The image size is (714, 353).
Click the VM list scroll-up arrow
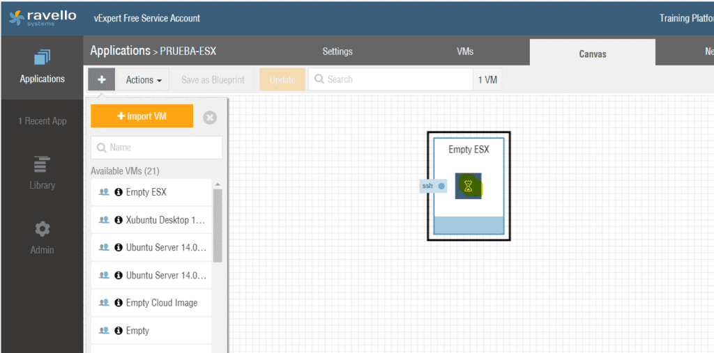coord(218,185)
